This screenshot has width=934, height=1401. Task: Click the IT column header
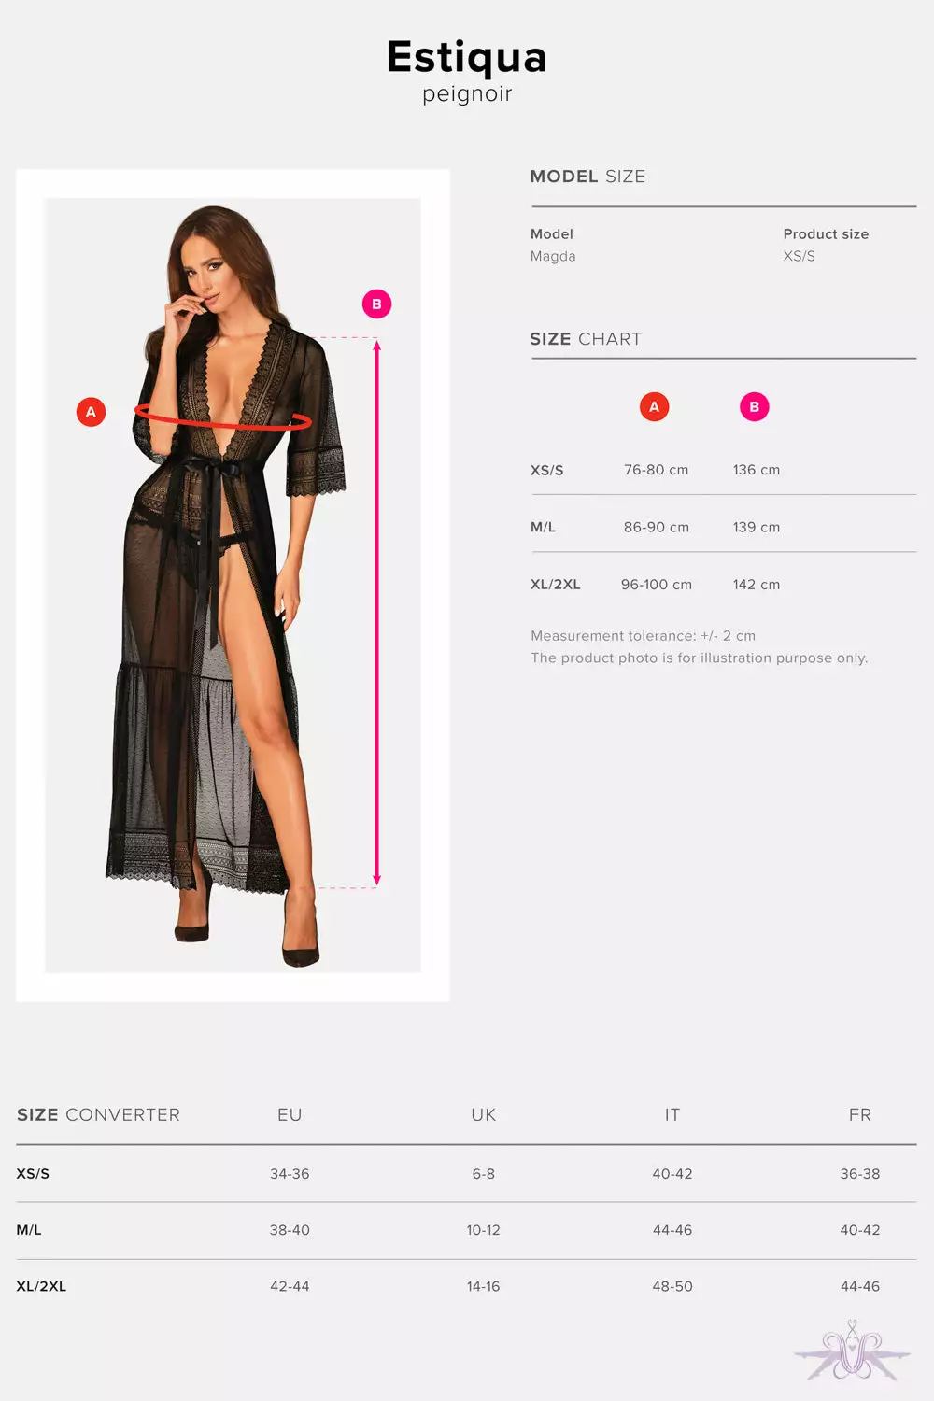(x=672, y=1114)
